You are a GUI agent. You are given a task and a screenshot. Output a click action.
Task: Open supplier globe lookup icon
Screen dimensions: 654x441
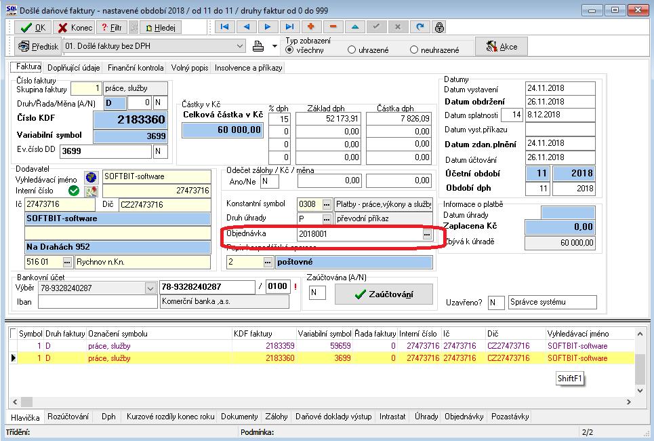tap(91, 178)
